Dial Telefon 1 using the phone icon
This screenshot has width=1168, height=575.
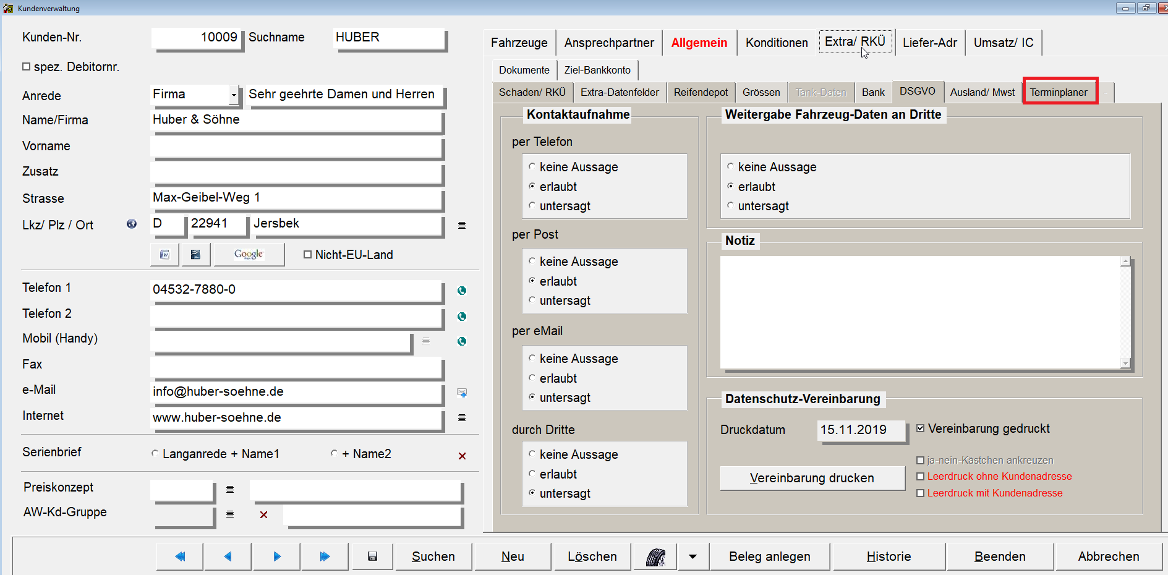[x=462, y=291]
